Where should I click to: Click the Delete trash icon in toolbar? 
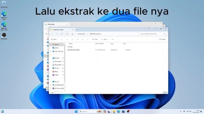click(88, 39)
